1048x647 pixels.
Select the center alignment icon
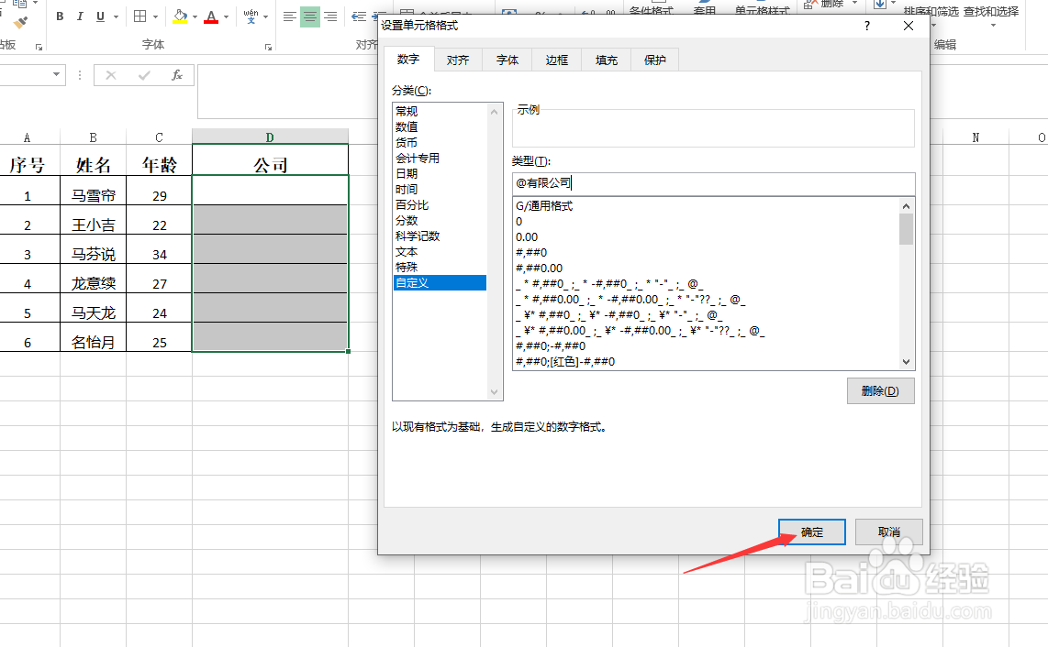(x=309, y=16)
